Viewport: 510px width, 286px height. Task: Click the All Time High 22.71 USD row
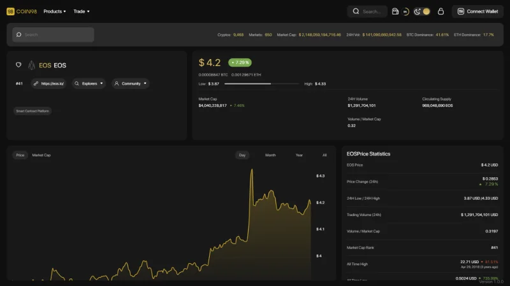[422, 264]
